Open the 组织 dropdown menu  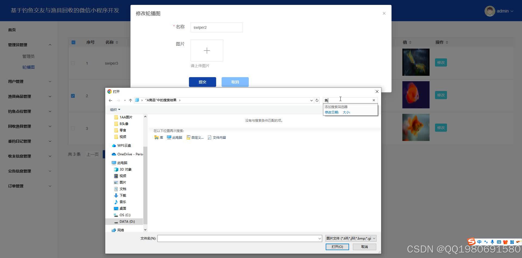(x=114, y=109)
